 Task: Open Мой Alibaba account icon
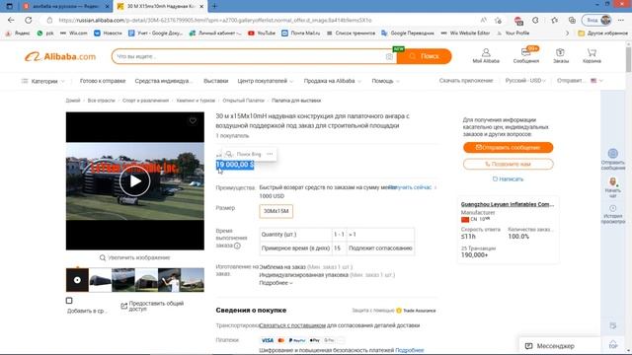coord(486,55)
